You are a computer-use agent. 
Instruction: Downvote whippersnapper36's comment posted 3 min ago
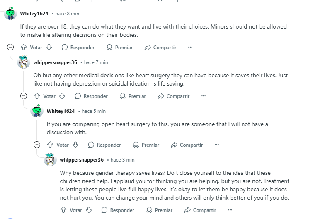tap(89, 210)
